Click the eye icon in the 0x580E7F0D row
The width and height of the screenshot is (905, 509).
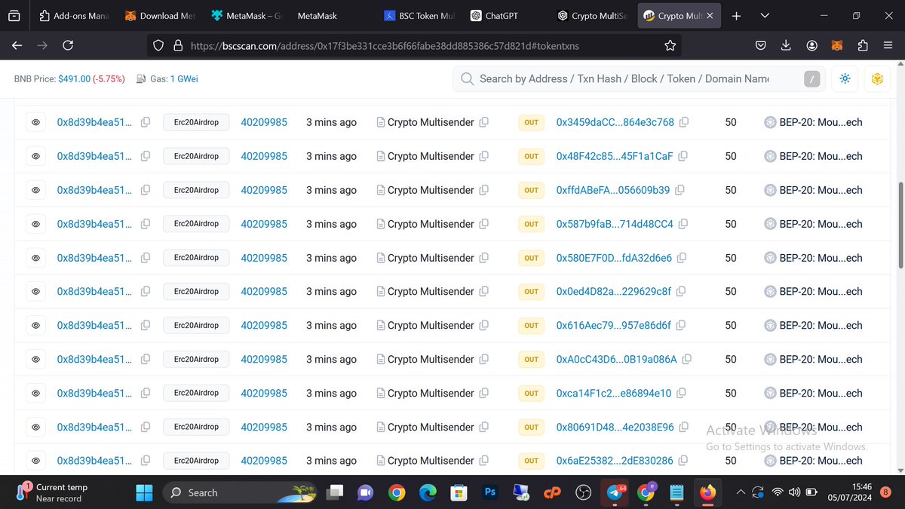pyautogui.click(x=35, y=258)
